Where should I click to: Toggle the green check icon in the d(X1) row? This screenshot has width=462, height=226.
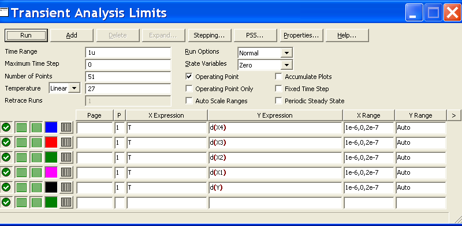point(6,172)
